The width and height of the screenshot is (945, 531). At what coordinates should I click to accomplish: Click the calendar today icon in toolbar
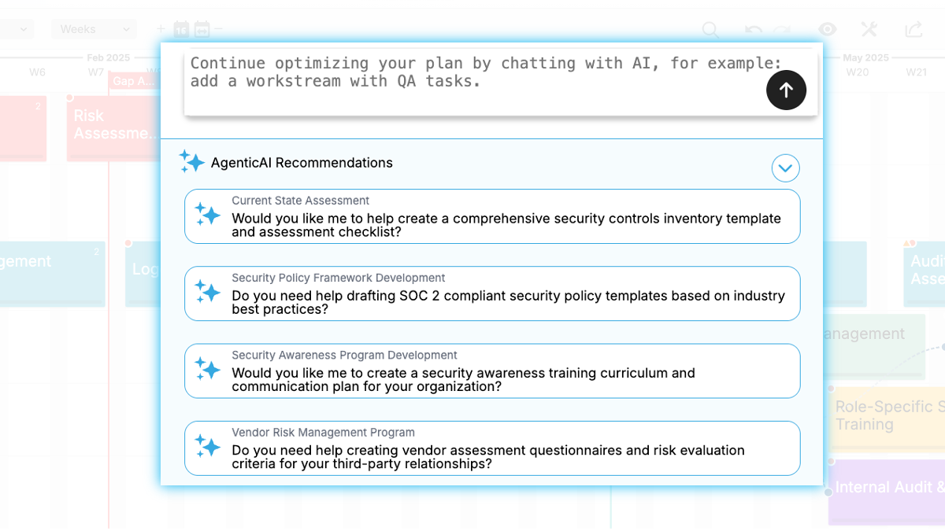point(182,29)
